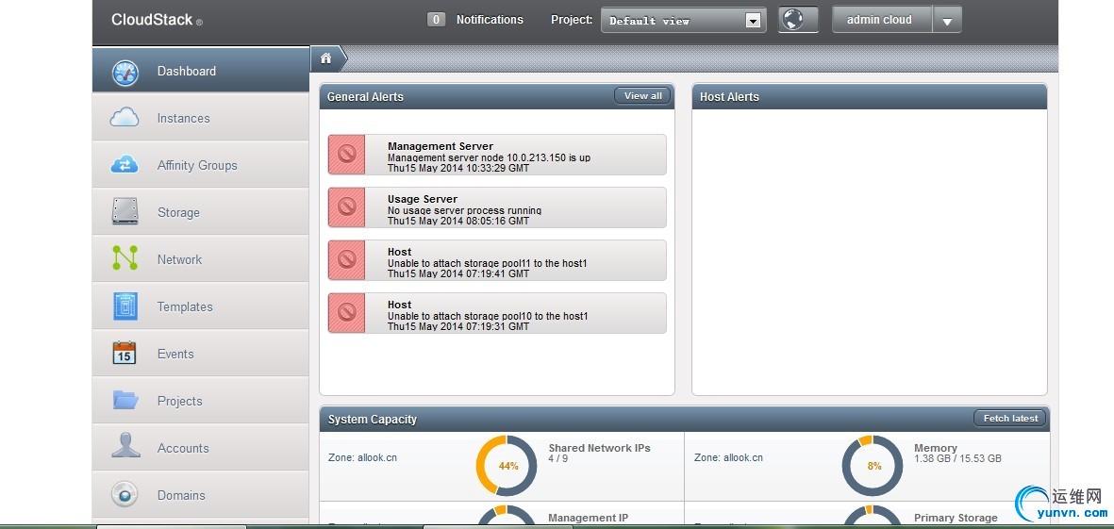Click the Accounts person icon
The width and height of the screenshot is (1114, 529).
click(x=125, y=446)
